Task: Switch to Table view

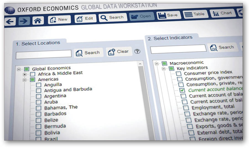Action: pyautogui.click(x=195, y=14)
